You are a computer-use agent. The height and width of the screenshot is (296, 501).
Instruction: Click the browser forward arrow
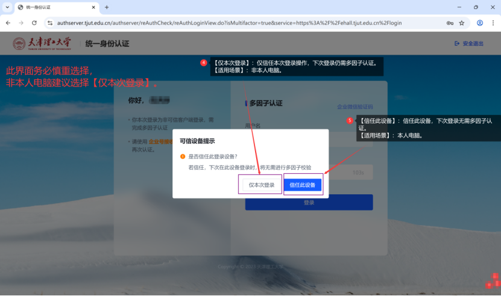[21, 23]
